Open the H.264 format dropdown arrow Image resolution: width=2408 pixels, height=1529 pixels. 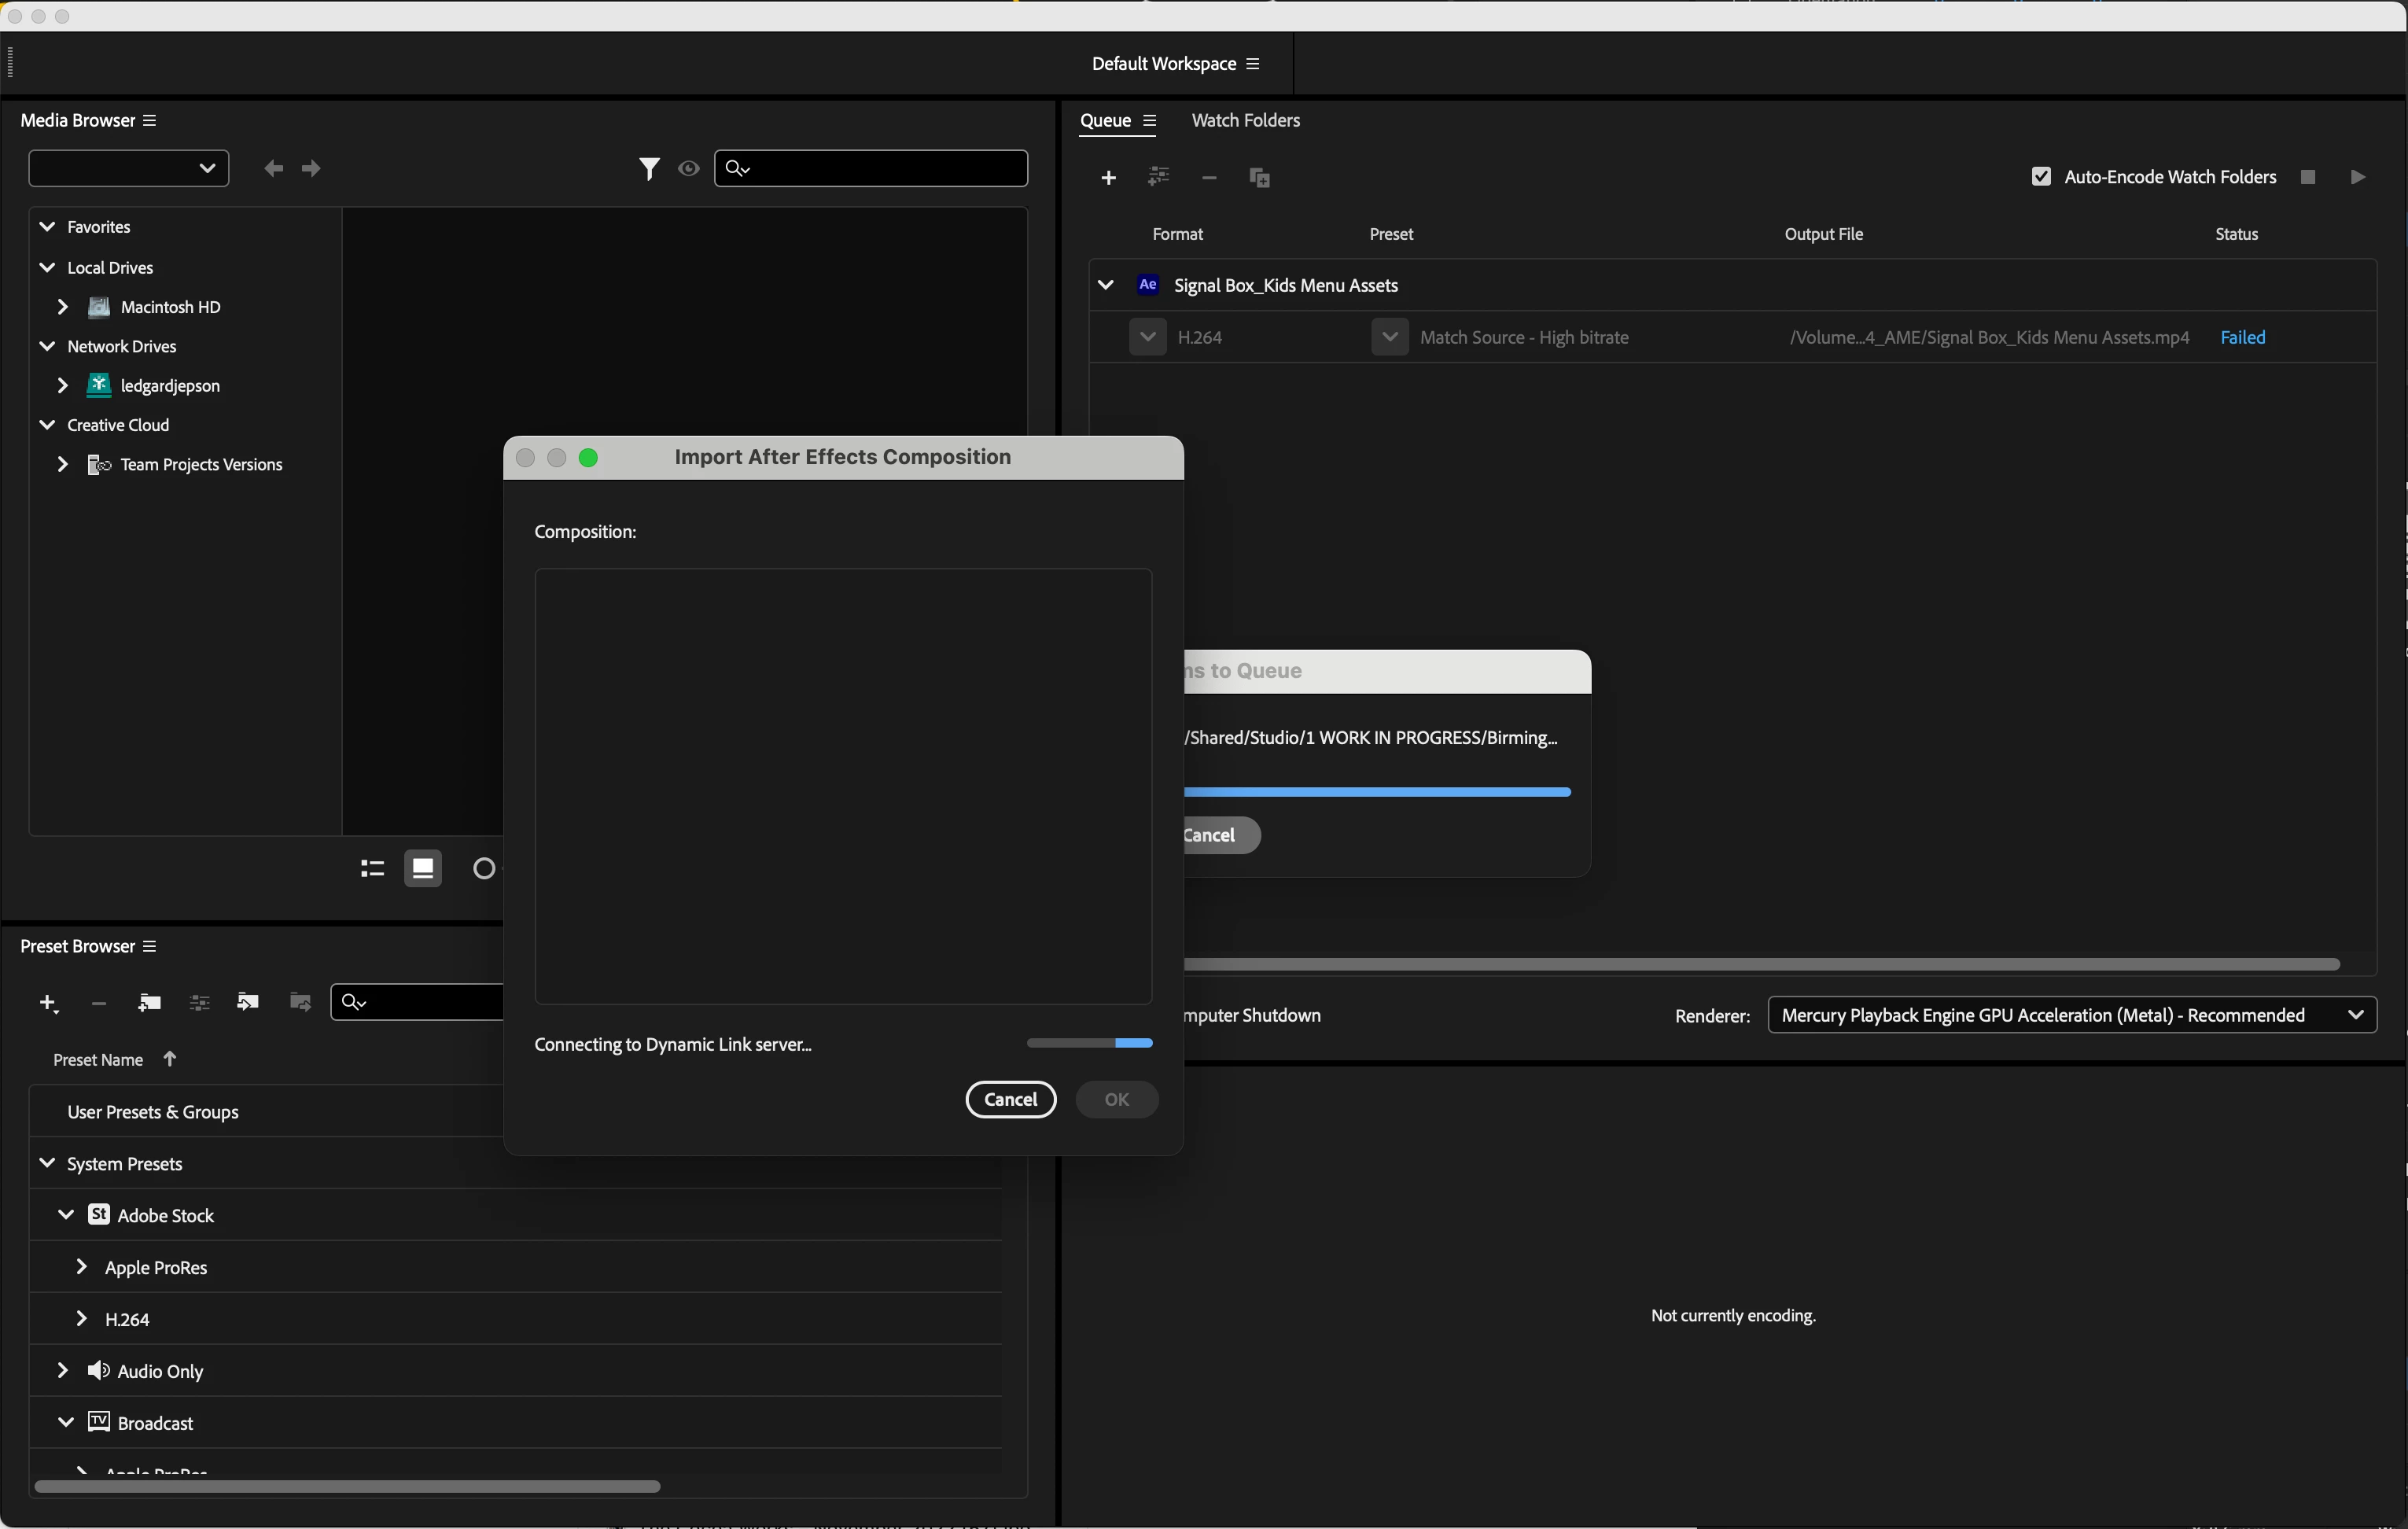point(1147,338)
